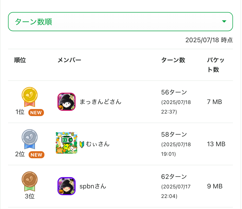The image size is (242, 209).
Task: Click the NEW badge under first place
Action: pyautogui.click(x=36, y=113)
